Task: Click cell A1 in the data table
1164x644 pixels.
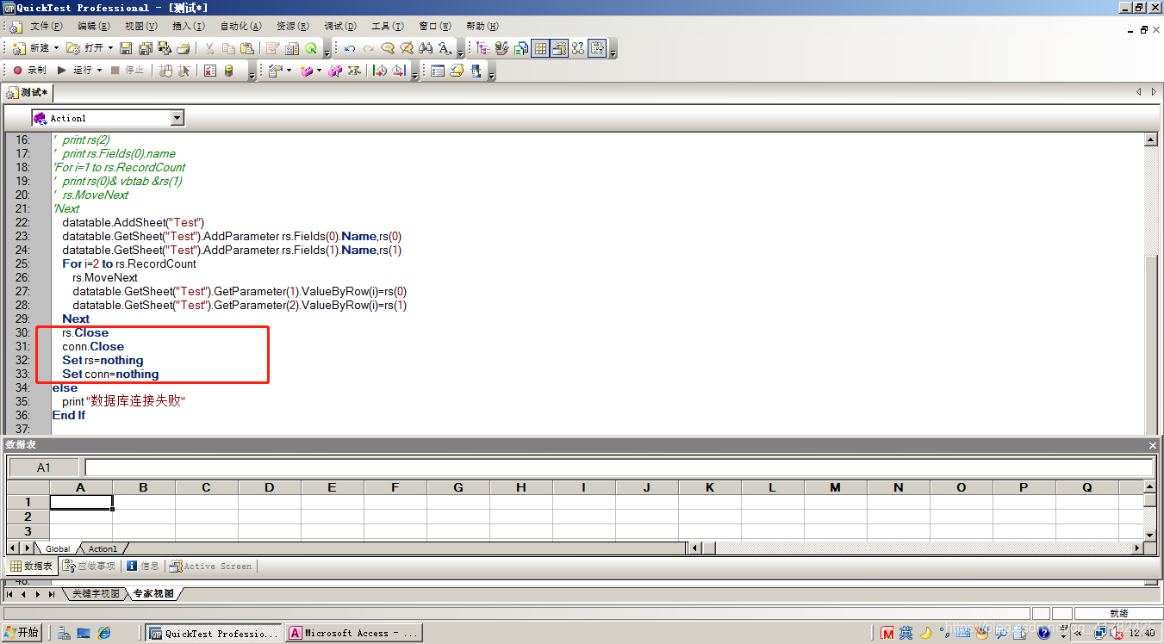Action: pyautogui.click(x=81, y=502)
